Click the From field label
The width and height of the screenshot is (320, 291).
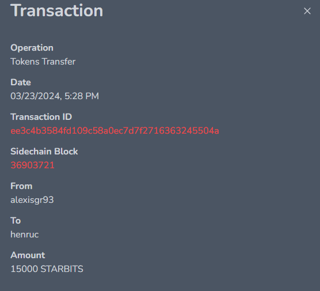pos(21,186)
